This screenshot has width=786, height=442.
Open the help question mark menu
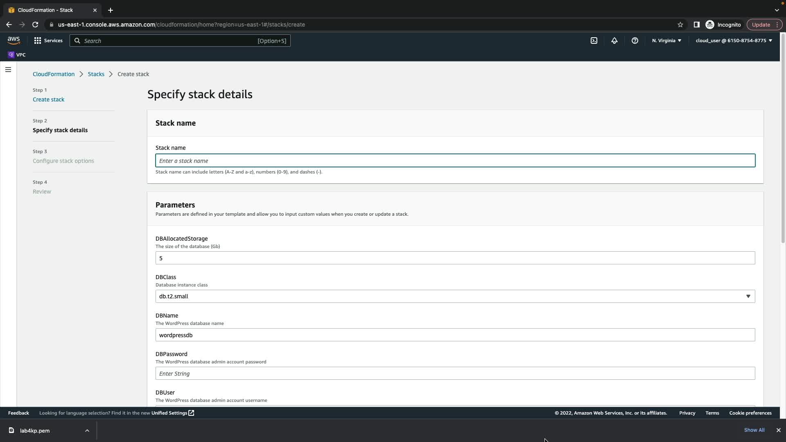pyautogui.click(x=635, y=41)
